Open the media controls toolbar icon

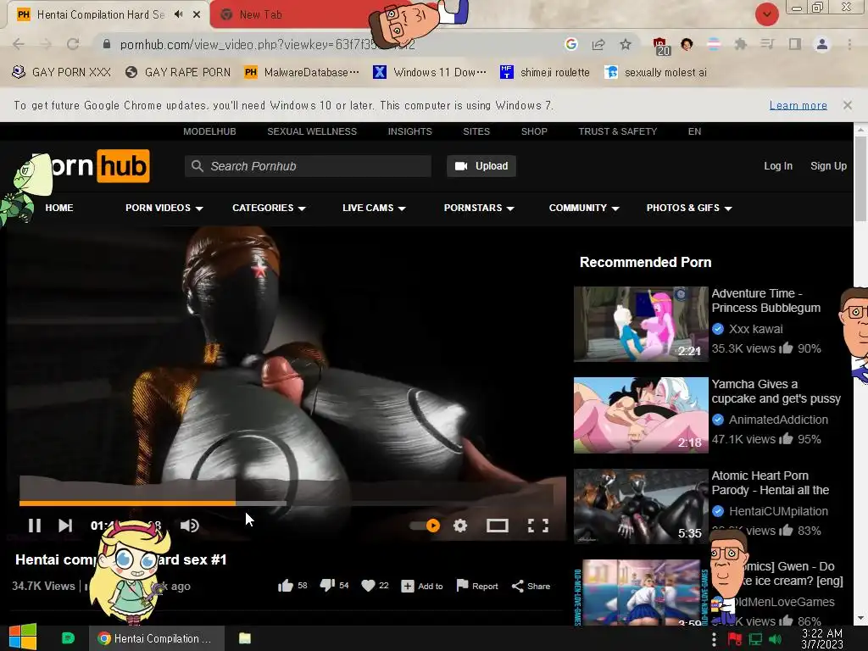click(x=767, y=44)
